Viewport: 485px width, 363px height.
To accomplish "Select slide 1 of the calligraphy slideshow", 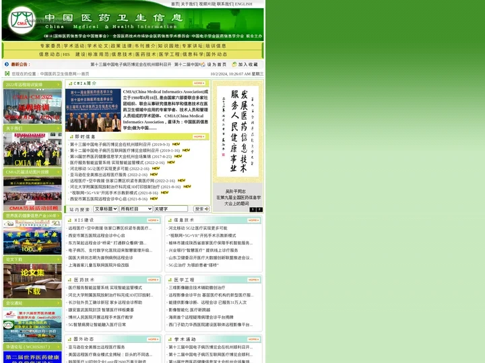I will (253, 210).
